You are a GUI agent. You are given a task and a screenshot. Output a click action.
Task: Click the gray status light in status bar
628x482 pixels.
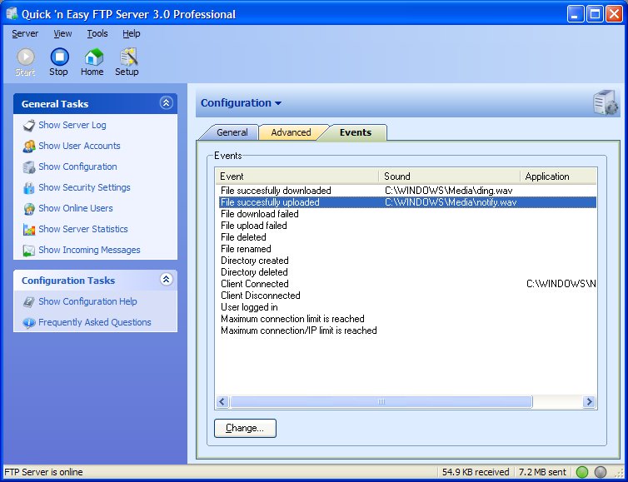(600, 472)
